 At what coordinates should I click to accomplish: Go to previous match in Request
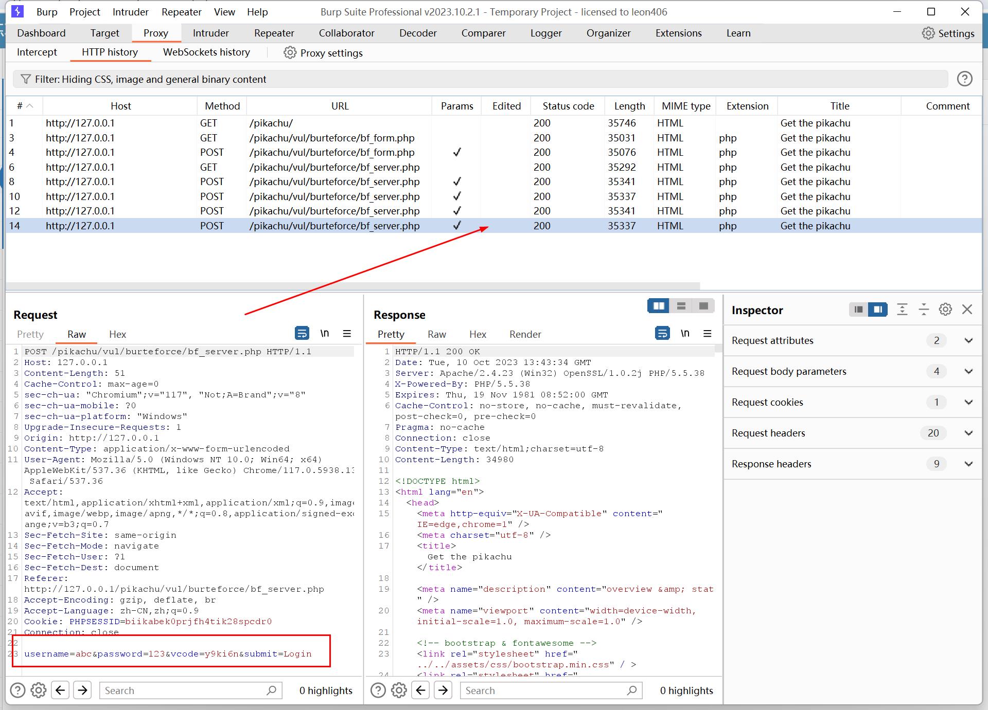60,690
